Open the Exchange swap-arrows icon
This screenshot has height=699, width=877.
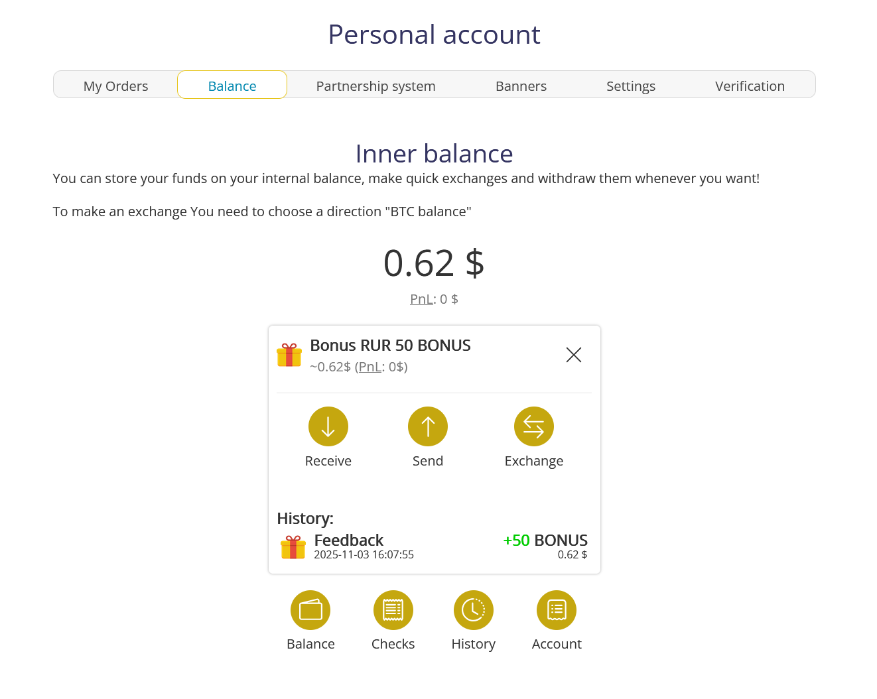533,426
